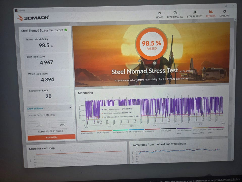Image resolution: width=242 pixels, height=182 pixels.
Task: Click the 3DMark title bar app icon
Action: point(16,11)
